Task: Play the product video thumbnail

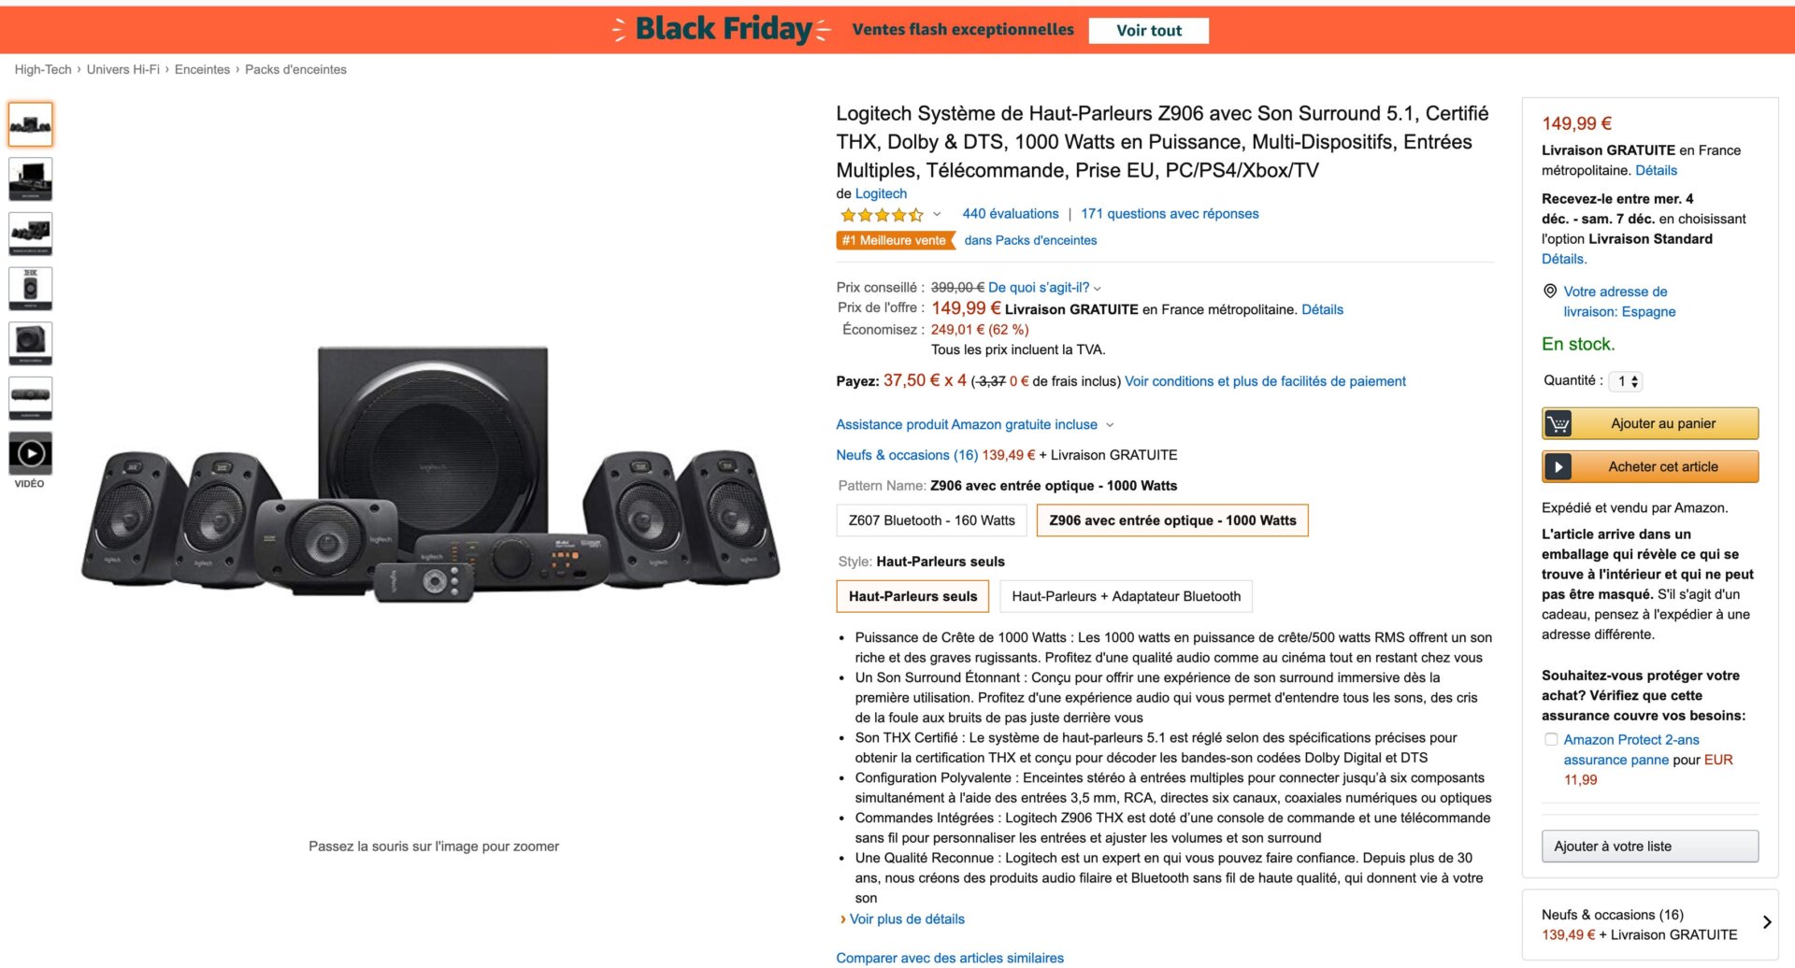Action: [30, 454]
